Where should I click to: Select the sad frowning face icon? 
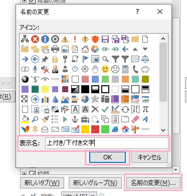[115, 69]
